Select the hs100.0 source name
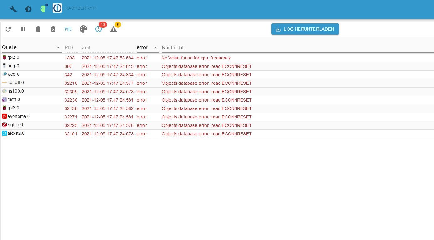Viewport: 434px width, 240px height. coord(16,91)
